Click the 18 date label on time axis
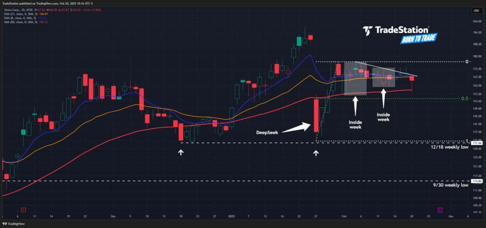The width and height of the screenshot is (486, 228). click(x=181, y=216)
